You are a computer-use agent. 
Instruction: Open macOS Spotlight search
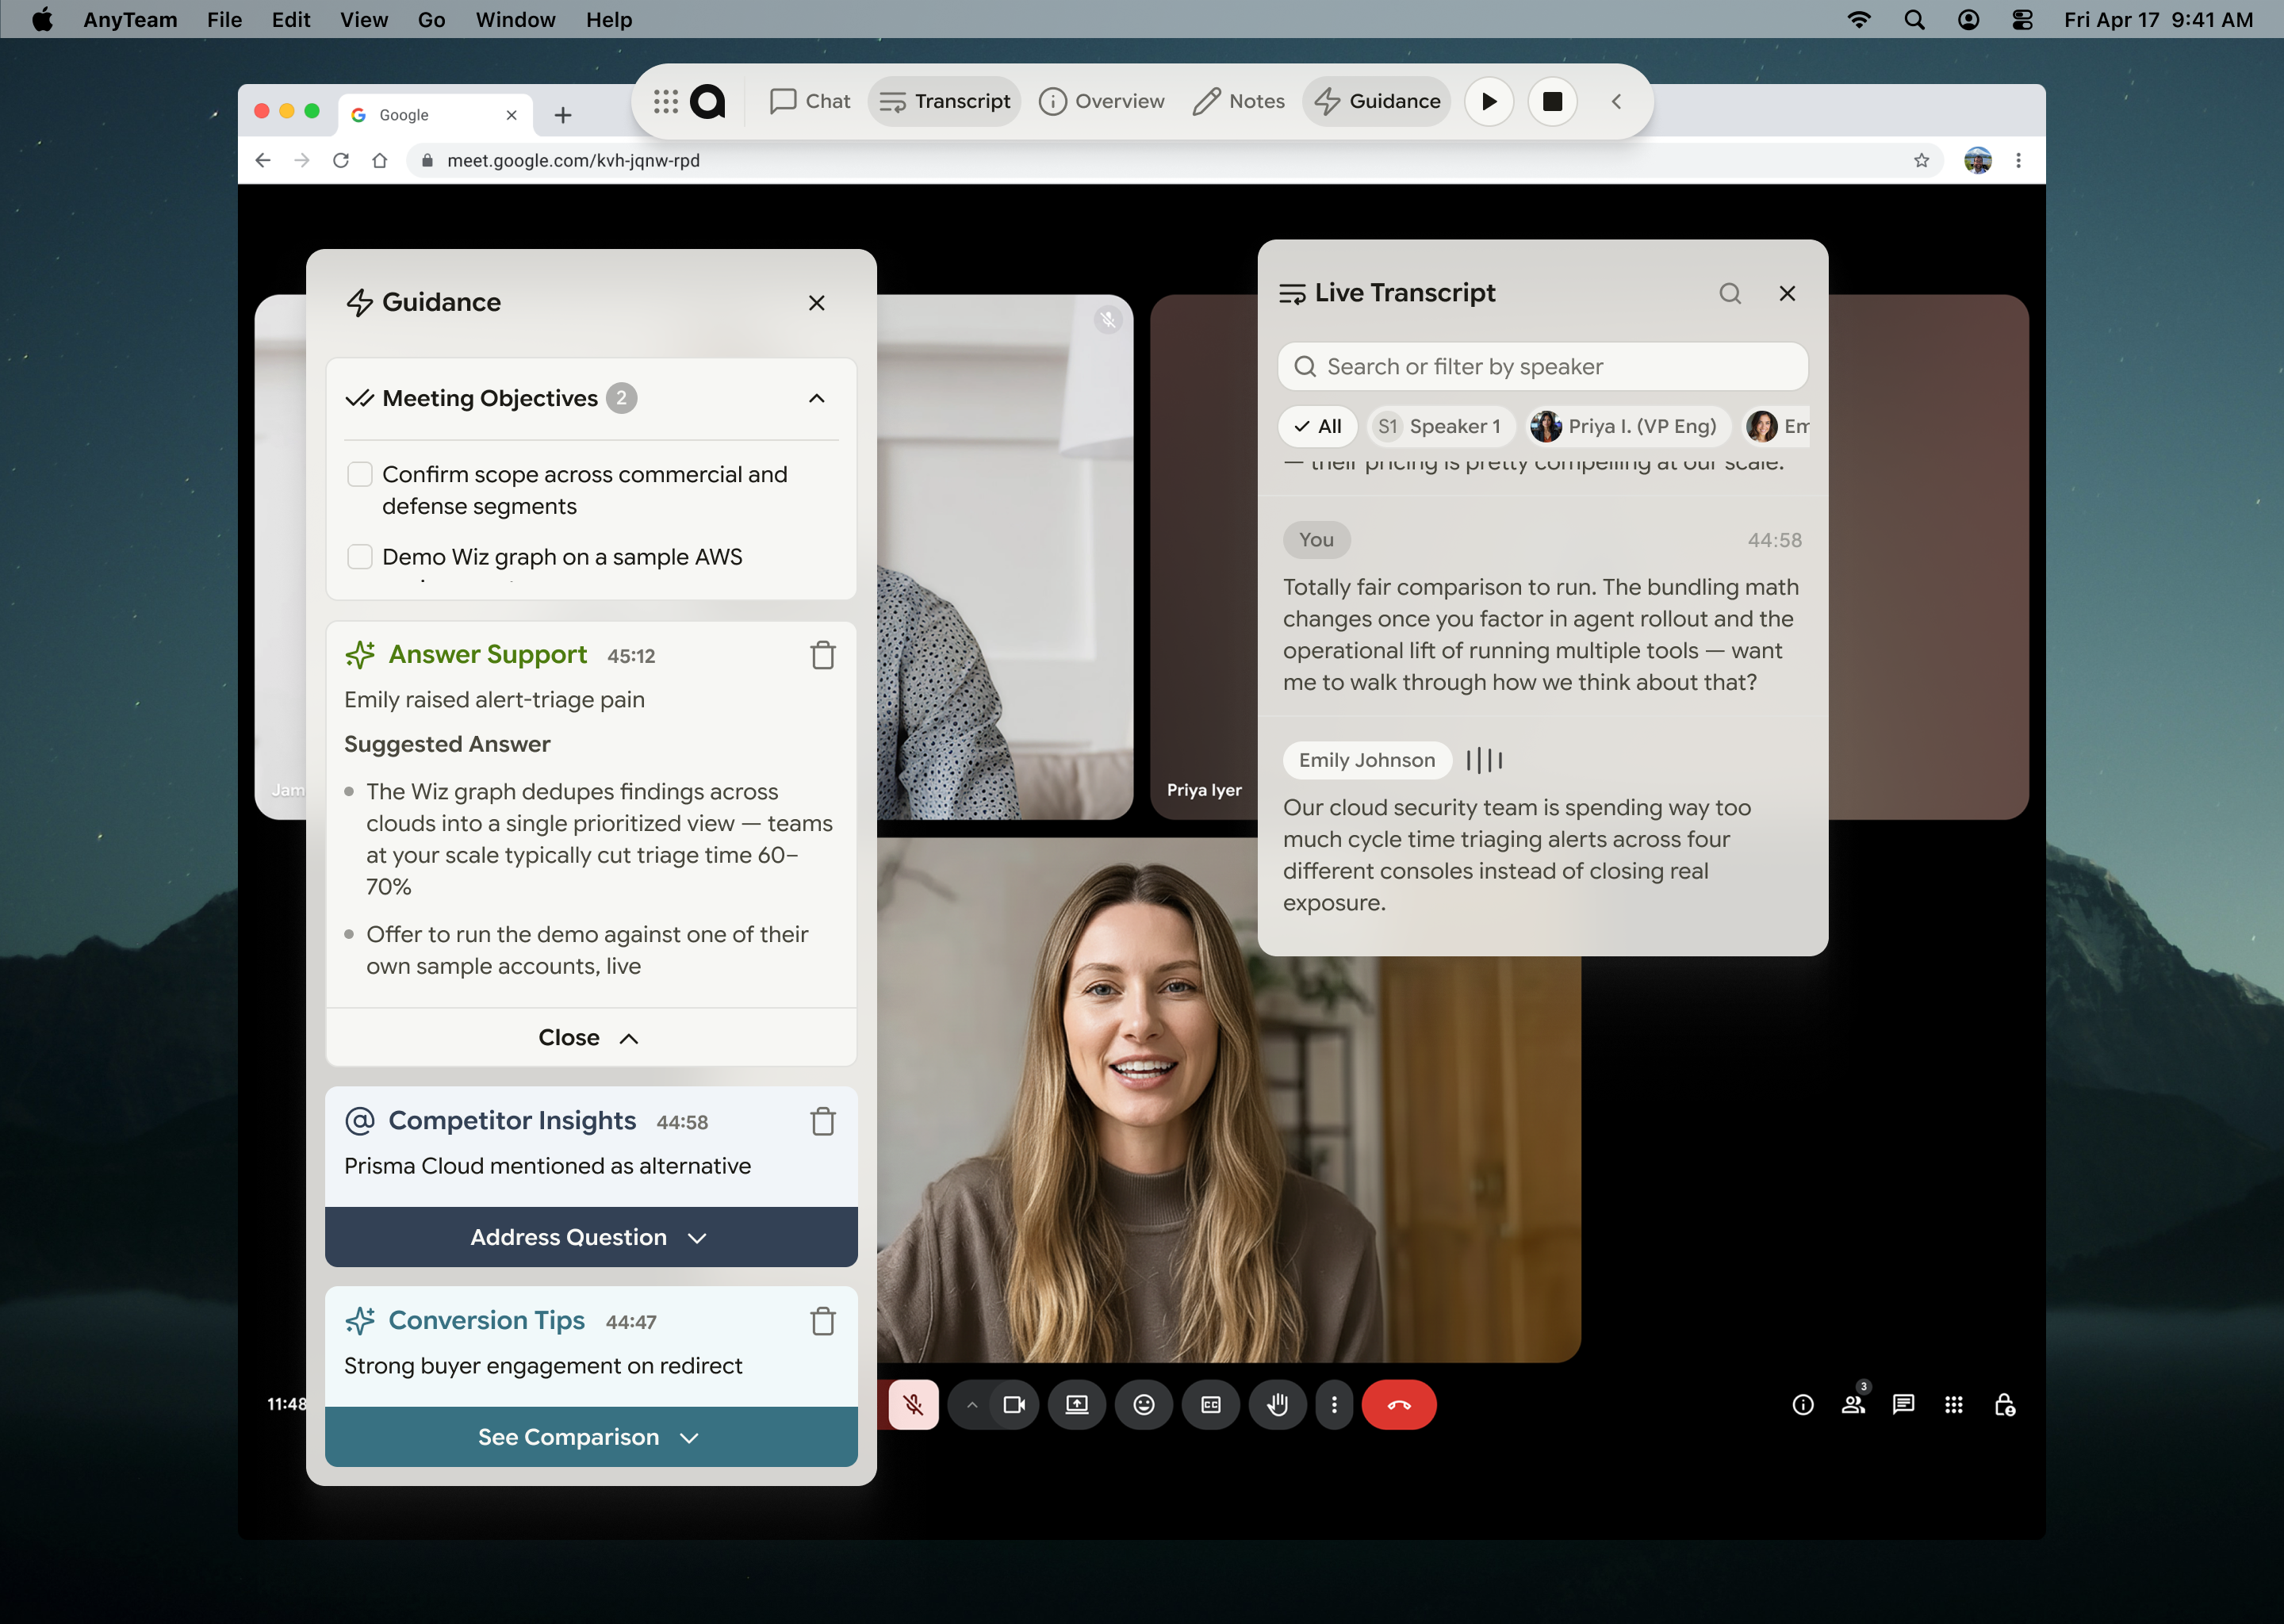coord(1914,19)
